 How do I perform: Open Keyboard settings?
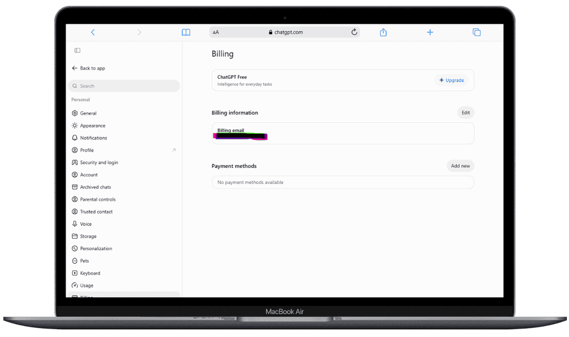(124, 274)
